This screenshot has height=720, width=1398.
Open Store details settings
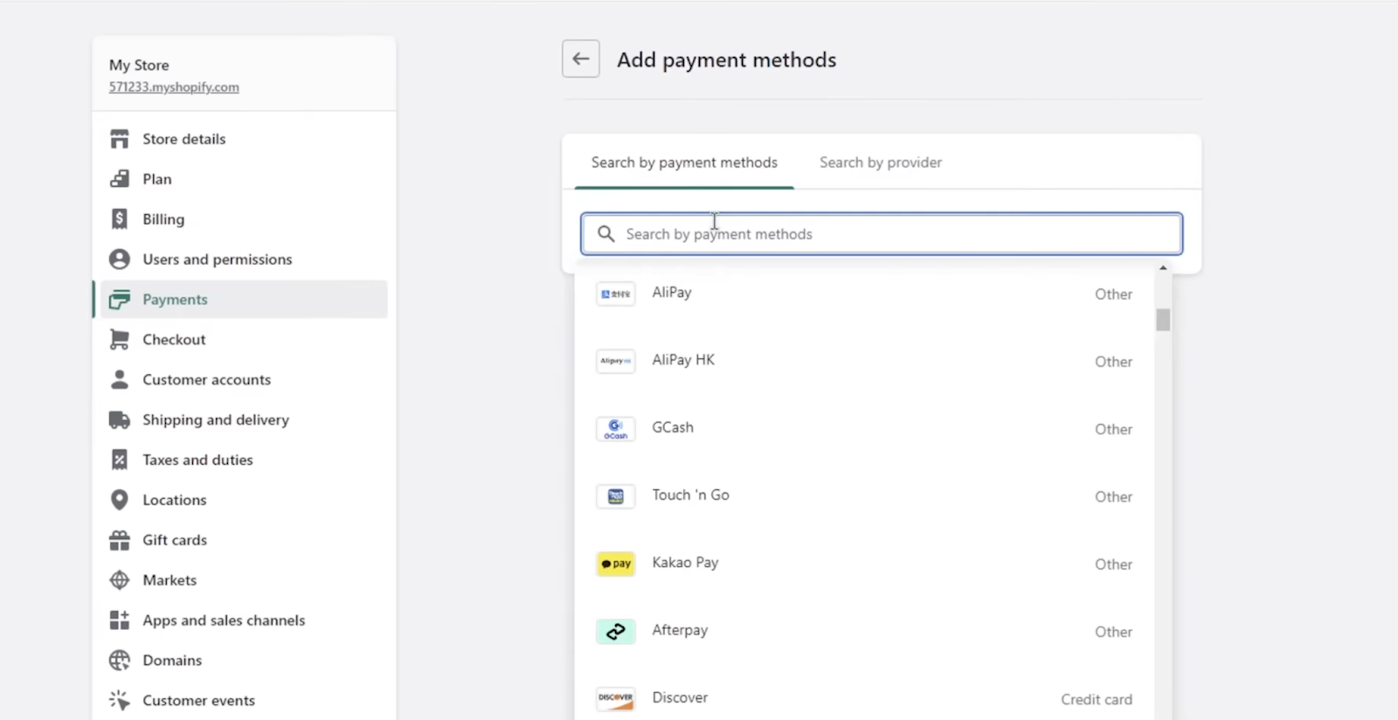(x=244, y=139)
